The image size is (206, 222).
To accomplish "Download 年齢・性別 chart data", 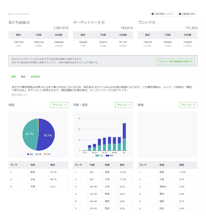I will click(x=124, y=105).
